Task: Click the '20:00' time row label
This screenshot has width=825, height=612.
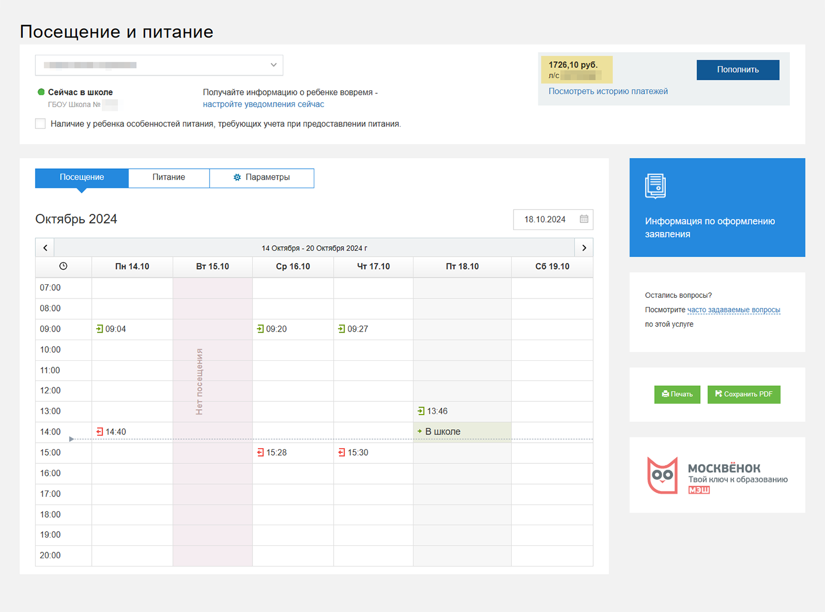Action: (50, 556)
